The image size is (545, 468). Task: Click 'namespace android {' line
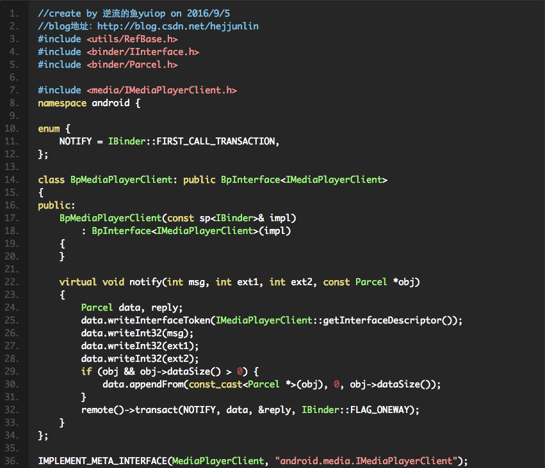pyautogui.click(x=89, y=103)
